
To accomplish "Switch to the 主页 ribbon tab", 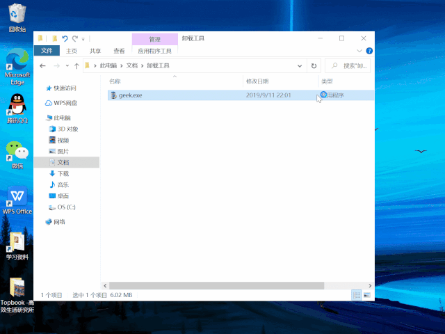I will 71,51.
